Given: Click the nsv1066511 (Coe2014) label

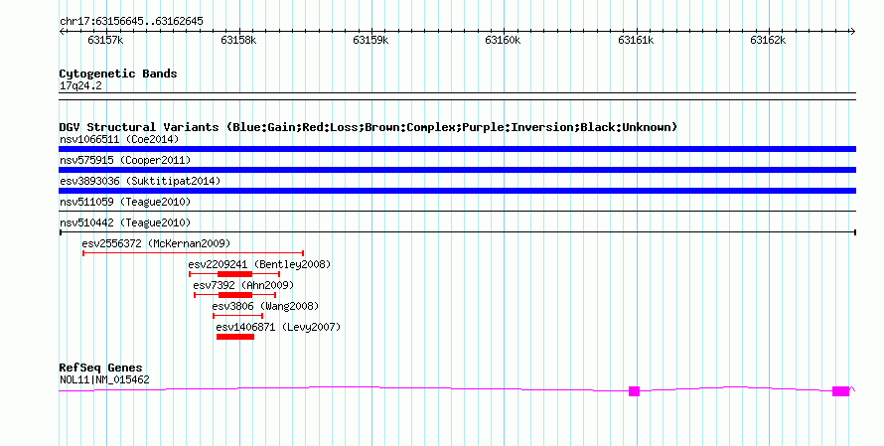Looking at the screenshot, I should [119, 139].
